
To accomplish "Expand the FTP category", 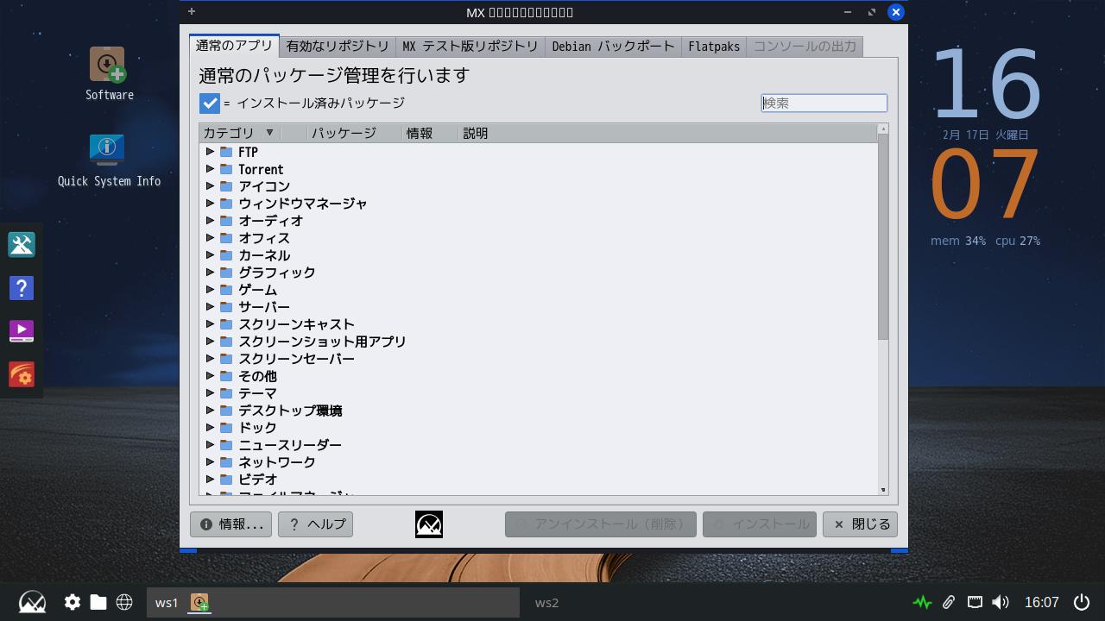I will point(210,152).
